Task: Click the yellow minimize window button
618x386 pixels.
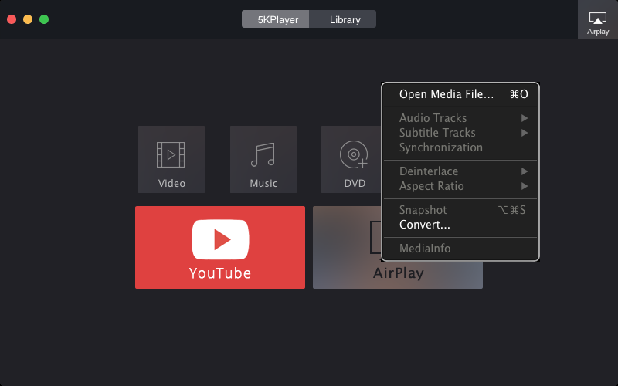Action: point(28,19)
